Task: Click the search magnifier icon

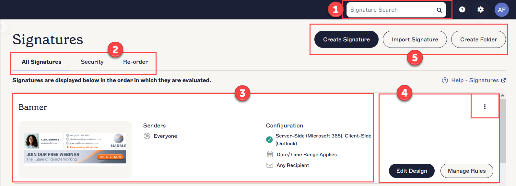Action: pos(439,10)
